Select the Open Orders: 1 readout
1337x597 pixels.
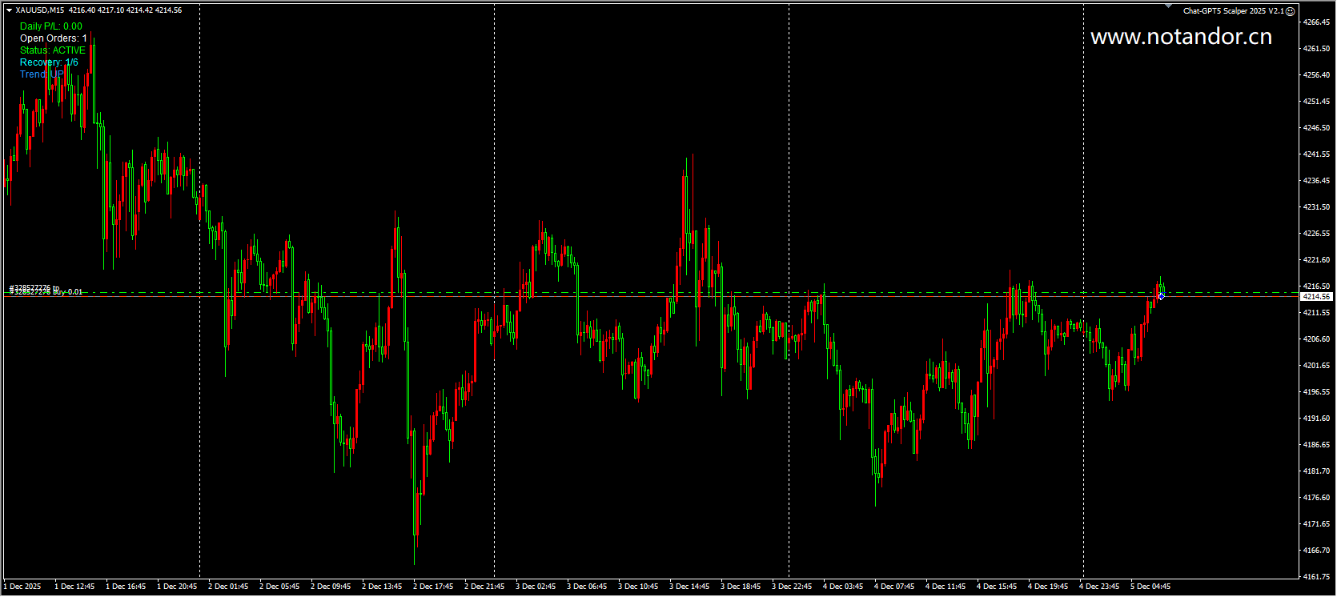click(x=54, y=38)
